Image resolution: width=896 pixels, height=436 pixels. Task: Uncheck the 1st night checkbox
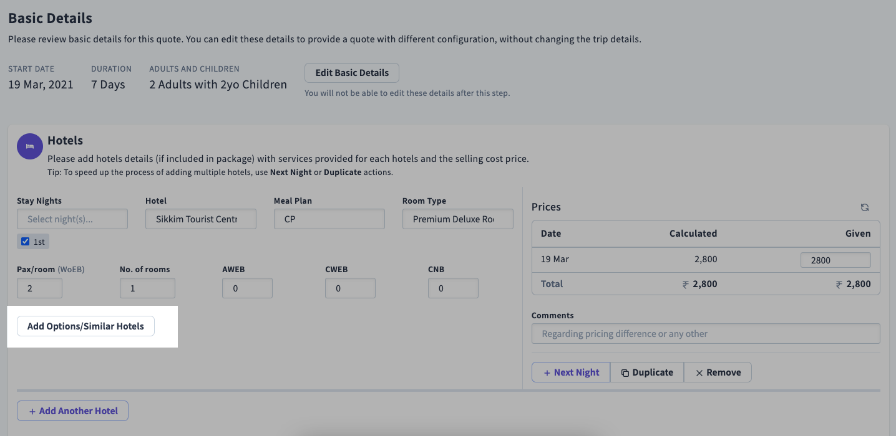pyautogui.click(x=25, y=241)
